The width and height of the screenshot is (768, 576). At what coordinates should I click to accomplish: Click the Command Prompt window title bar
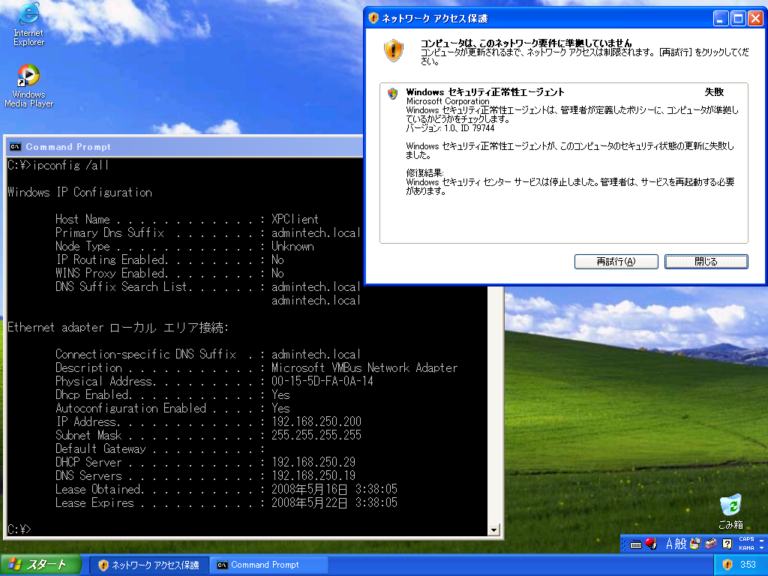(x=184, y=146)
